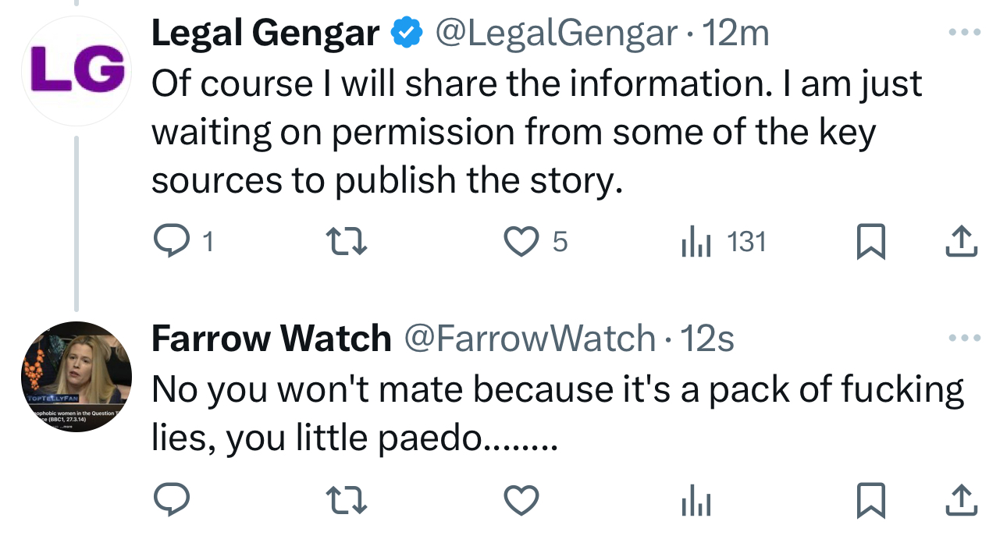Bookmark Farrow Watch's reply
The width and height of the screenshot is (1007, 550).
click(x=870, y=501)
